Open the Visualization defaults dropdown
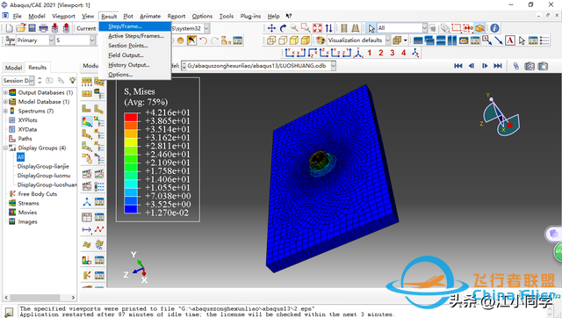 [388, 40]
